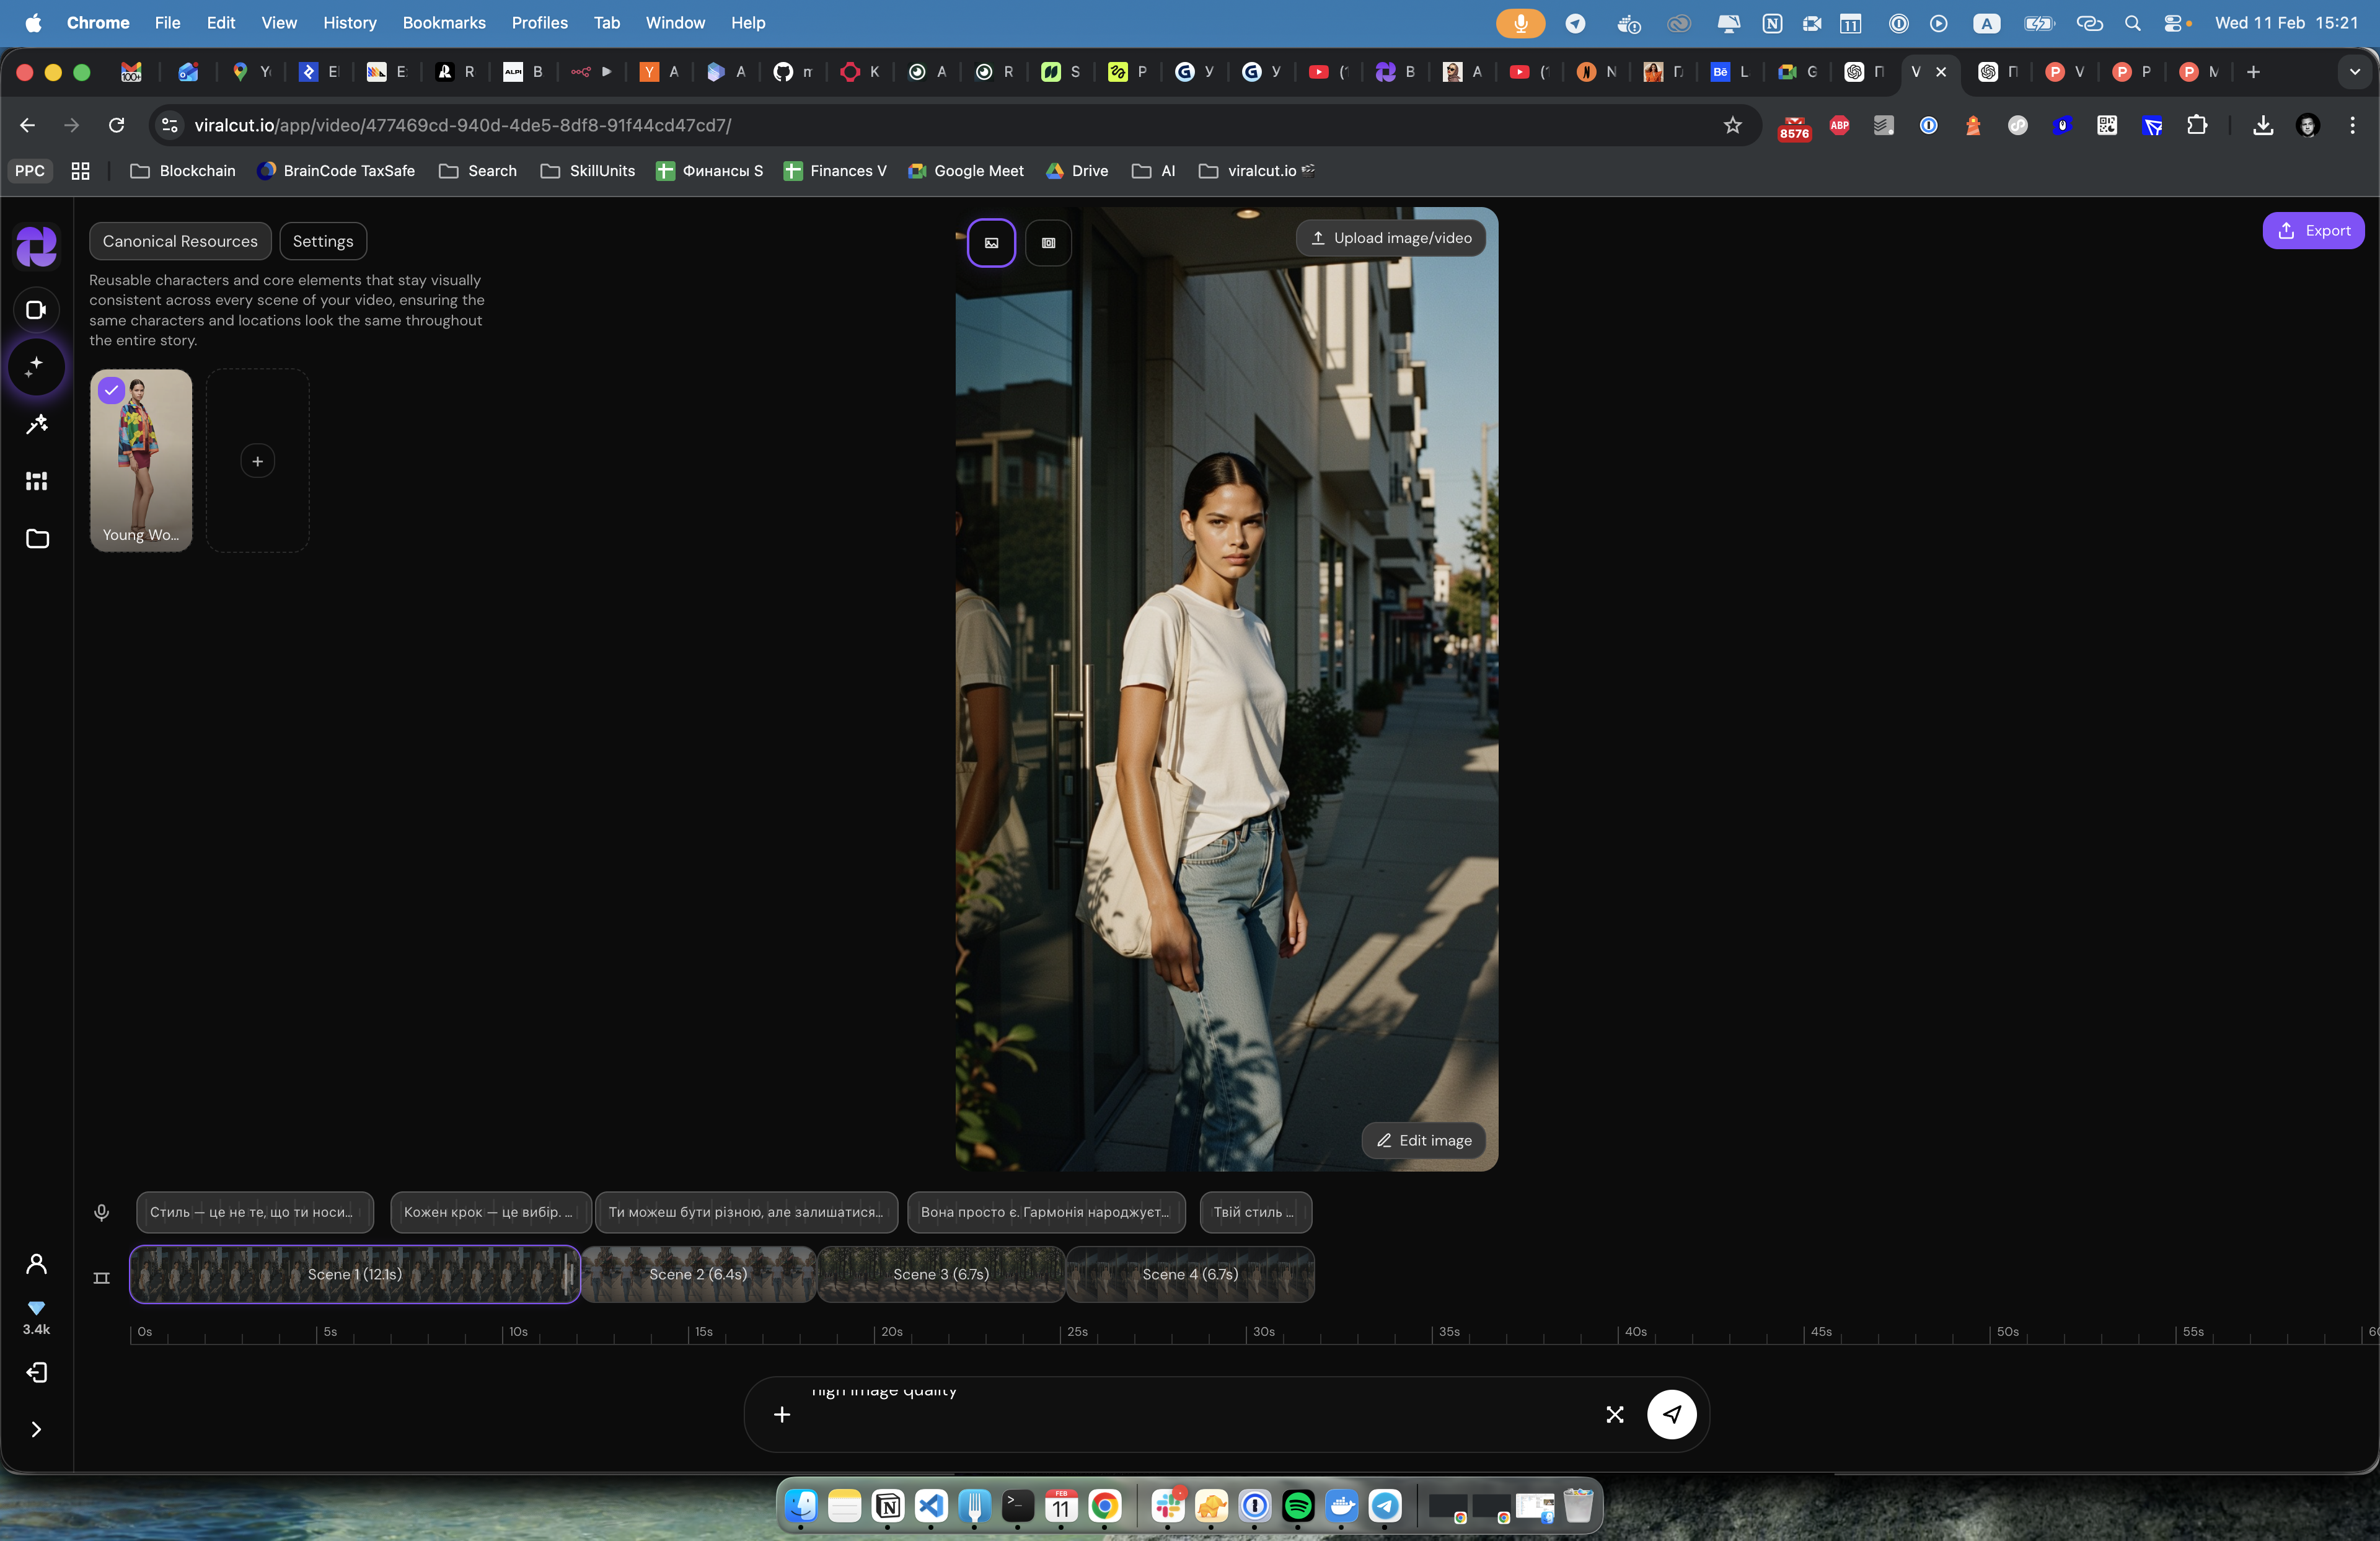This screenshot has height=1541, width=2380.
Task: Uncheck the Young Woman character checkbox
Action: (111, 390)
